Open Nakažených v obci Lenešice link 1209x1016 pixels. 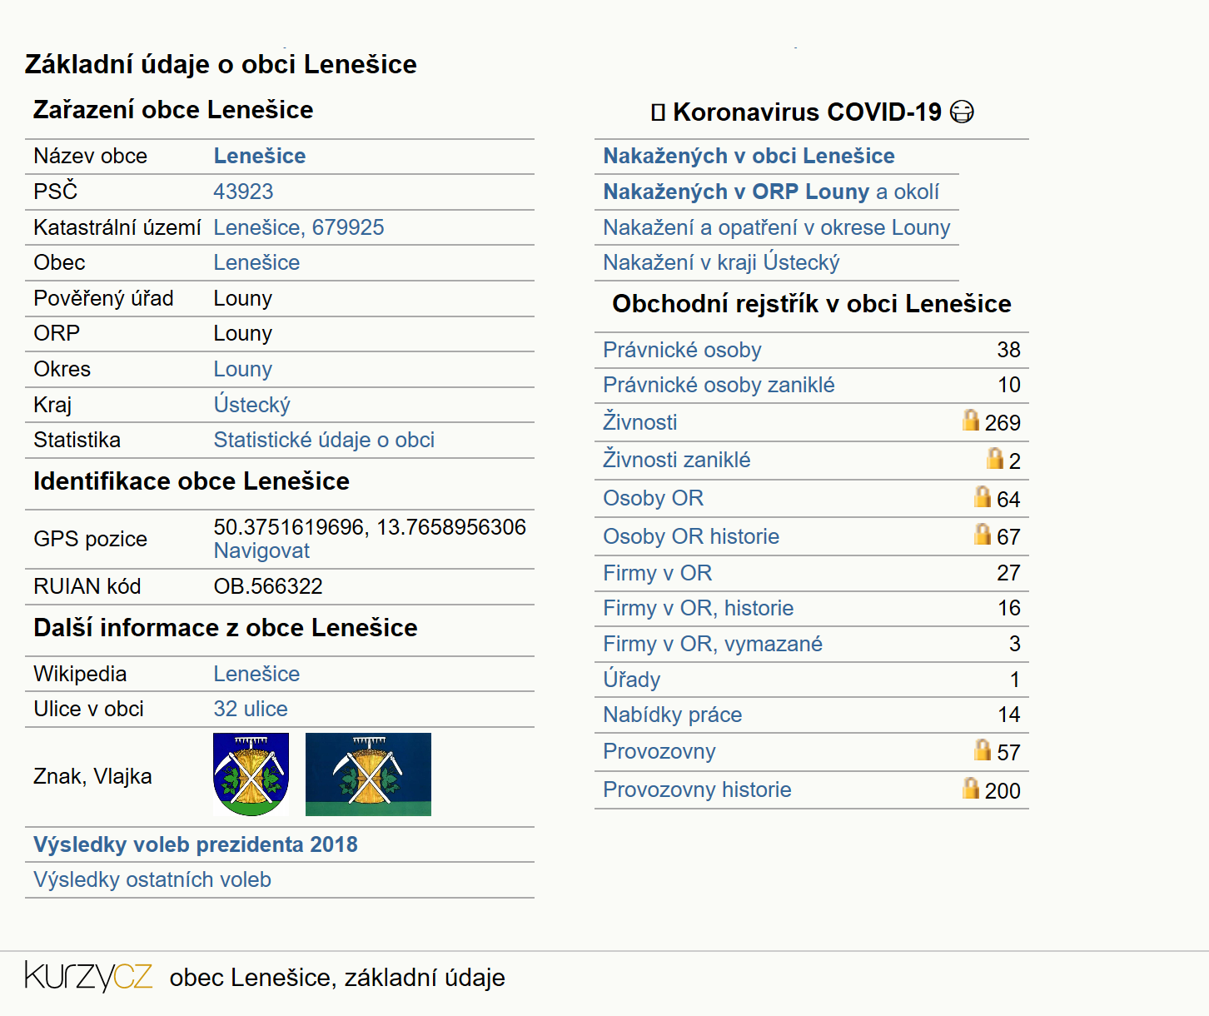pyautogui.click(x=749, y=156)
